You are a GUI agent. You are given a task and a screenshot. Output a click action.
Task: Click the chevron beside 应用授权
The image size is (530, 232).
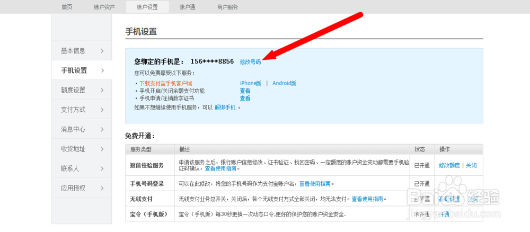102,188
